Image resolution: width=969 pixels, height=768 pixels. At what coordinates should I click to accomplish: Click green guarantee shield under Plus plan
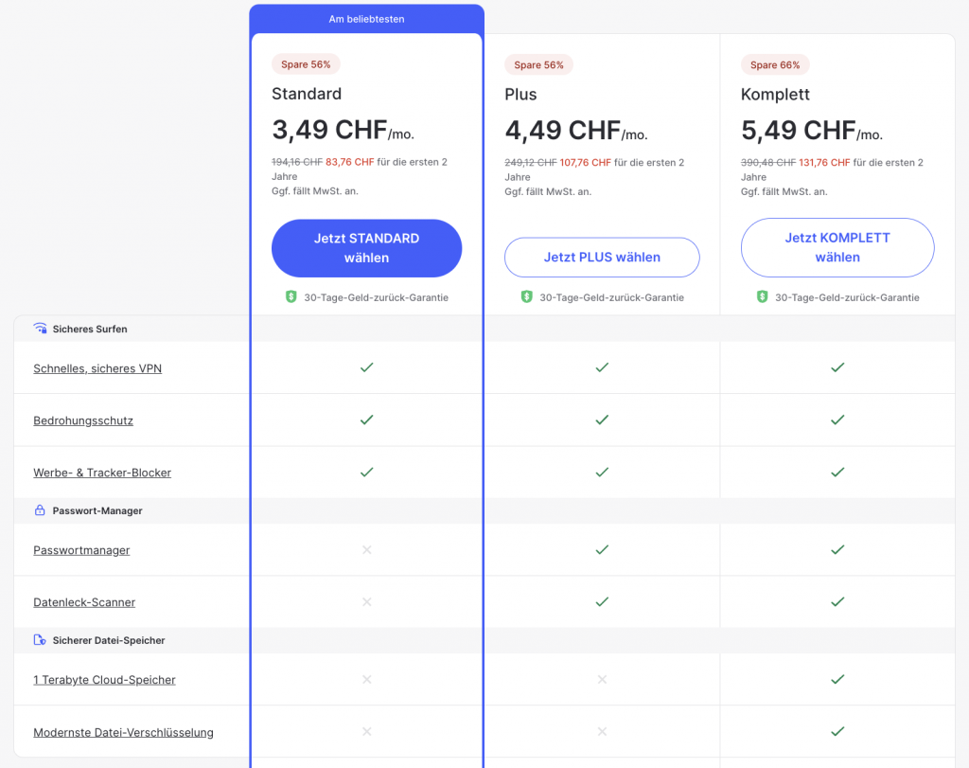527,297
